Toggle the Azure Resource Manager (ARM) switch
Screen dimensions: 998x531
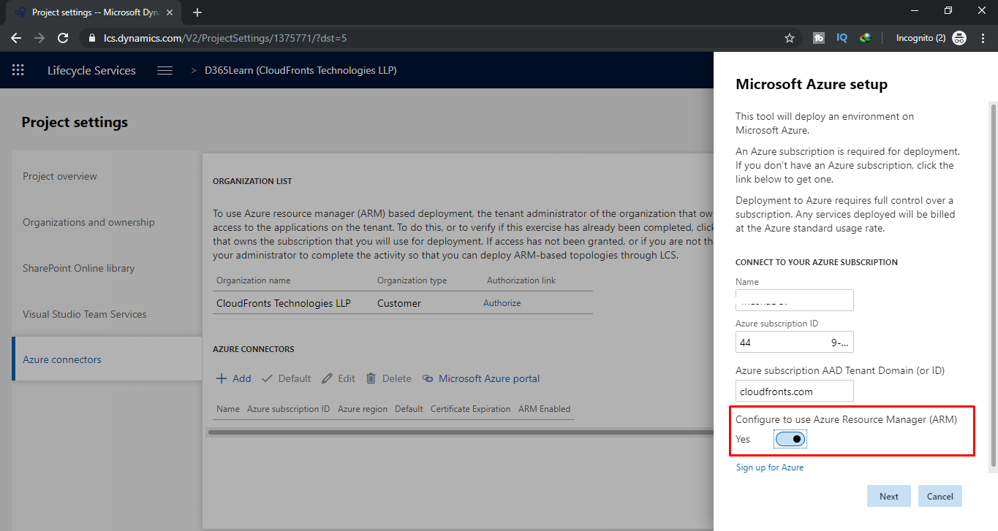click(x=790, y=439)
